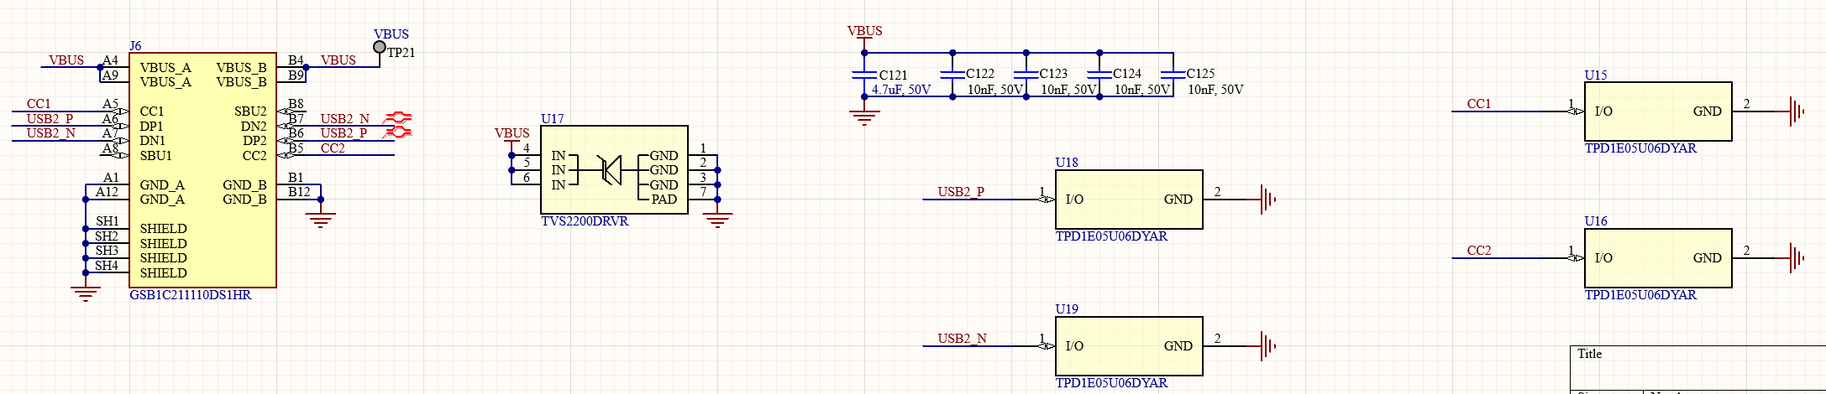Click USB2_P net label at pin B6
Viewport: 1826px width, 394px height.
tap(344, 133)
